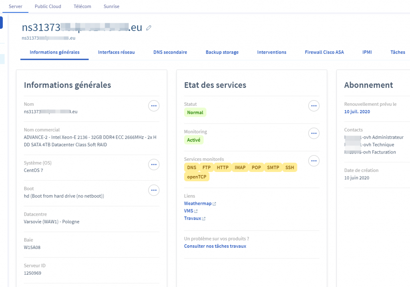
Task: Click Consulter nos tâches travaux link
Action: (x=215, y=246)
